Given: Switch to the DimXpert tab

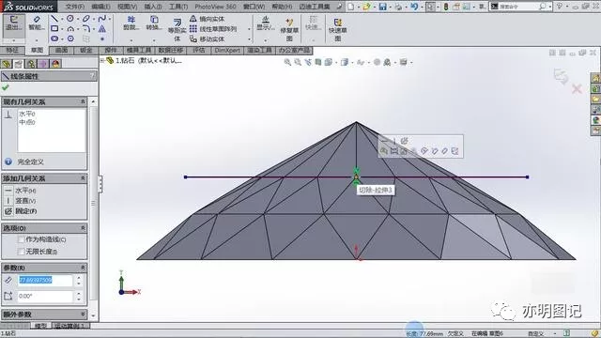Looking at the screenshot, I should [227, 50].
